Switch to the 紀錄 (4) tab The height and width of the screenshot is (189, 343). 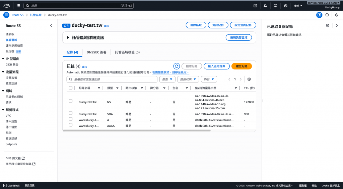coord(72,52)
